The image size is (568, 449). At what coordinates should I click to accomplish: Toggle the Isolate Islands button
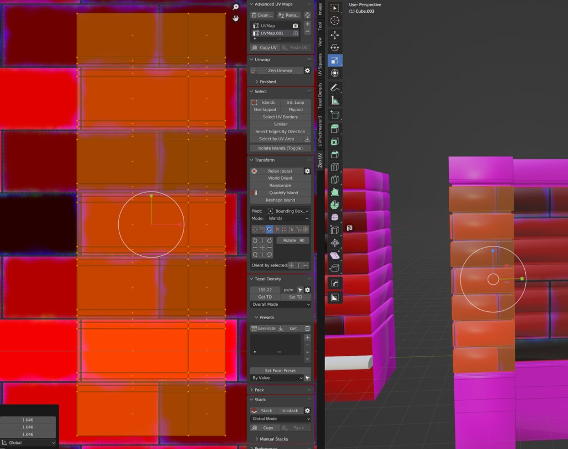pos(280,148)
